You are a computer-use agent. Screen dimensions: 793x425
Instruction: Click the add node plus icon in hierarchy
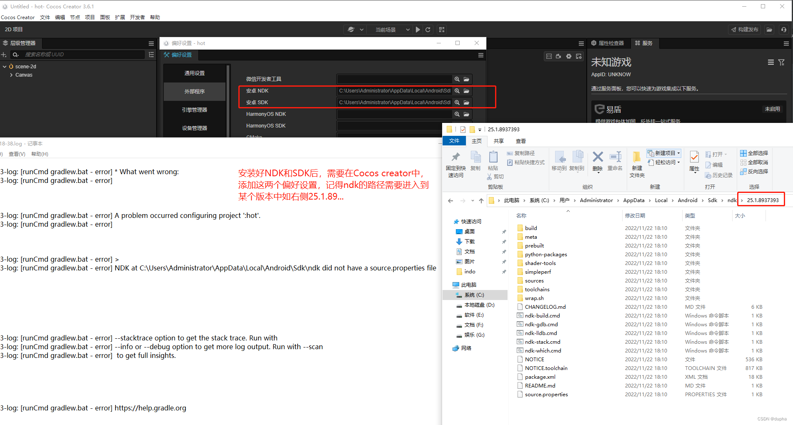[4, 55]
